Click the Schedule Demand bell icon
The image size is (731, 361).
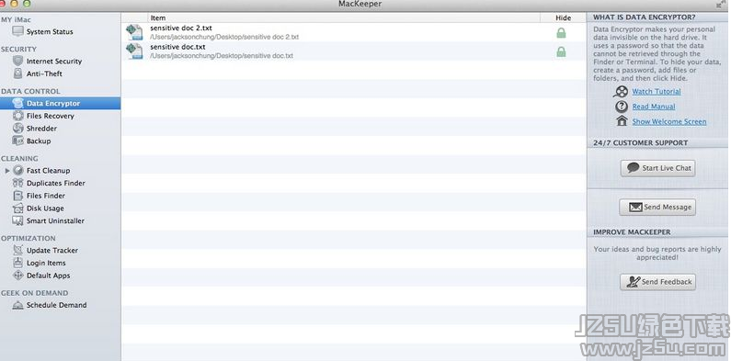(17, 305)
